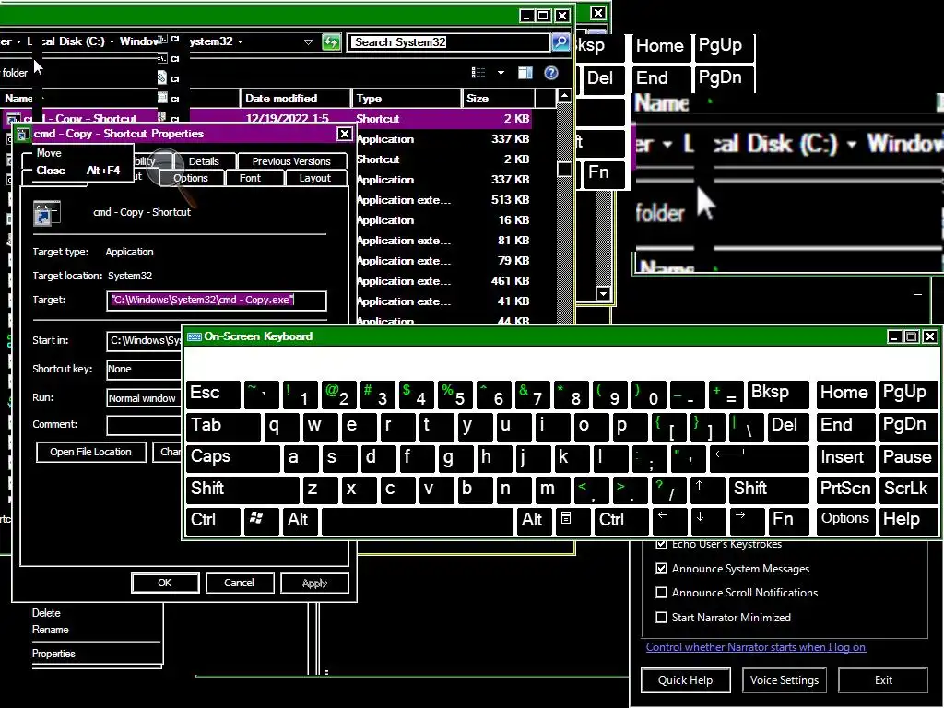Click the Comment input field in Properties
This screenshot has width=944, height=708.
(144, 425)
